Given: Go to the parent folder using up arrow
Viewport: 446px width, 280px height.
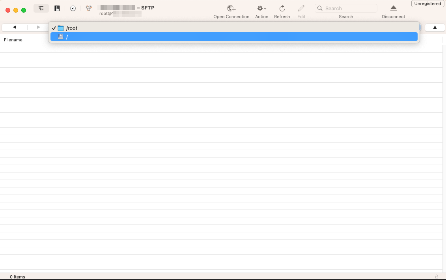Looking at the screenshot, I should (x=435, y=27).
